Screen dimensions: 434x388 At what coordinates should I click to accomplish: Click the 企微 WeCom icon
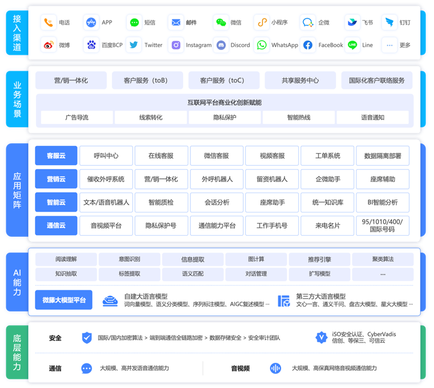point(308,23)
